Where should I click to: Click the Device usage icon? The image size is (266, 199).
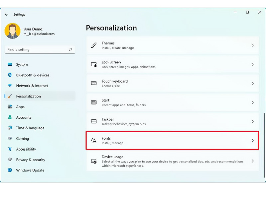pos(94,161)
